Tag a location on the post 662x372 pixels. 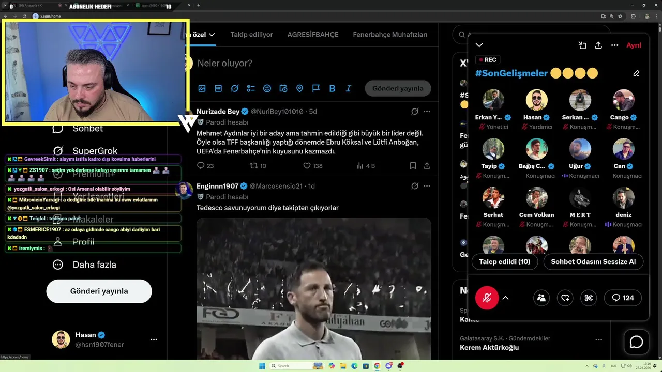pos(299,88)
